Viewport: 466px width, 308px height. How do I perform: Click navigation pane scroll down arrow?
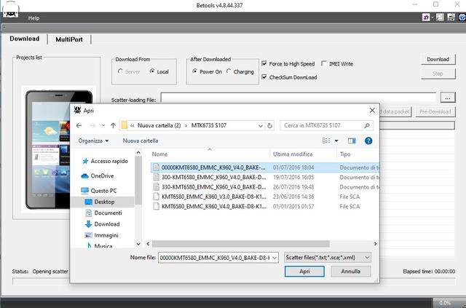[x=138, y=244]
